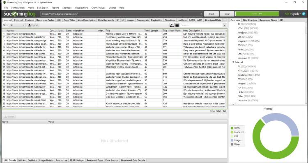The height and width of the screenshot is (163, 308).
Task: Collapse the External tree section
Action: coord(233,62)
